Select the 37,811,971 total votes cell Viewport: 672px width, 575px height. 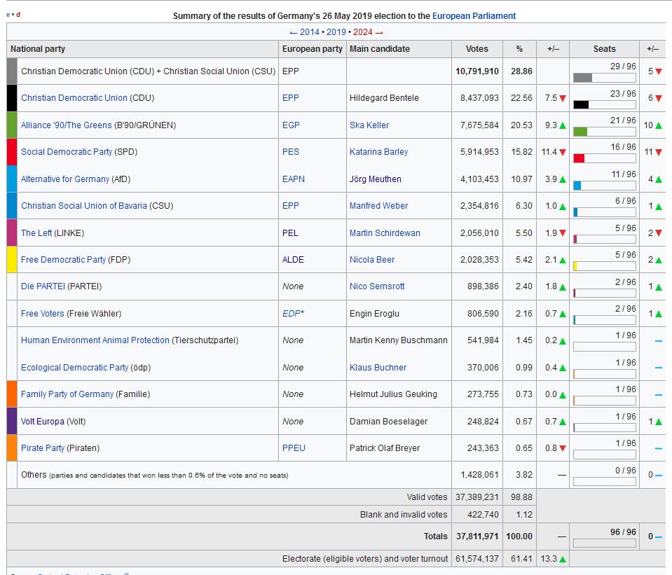click(477, 536)
